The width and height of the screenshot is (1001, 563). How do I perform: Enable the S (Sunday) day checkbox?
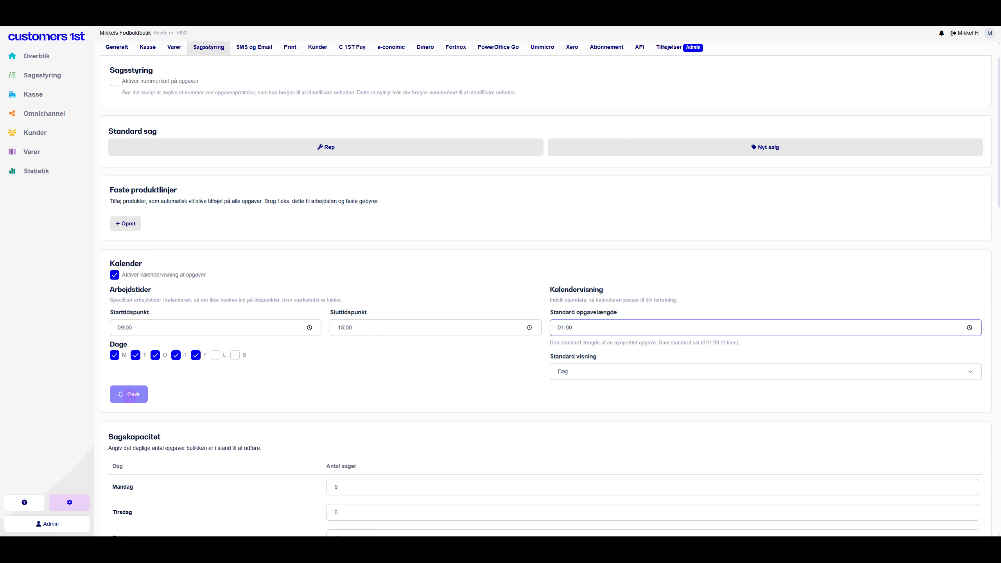(x=235, y=355)
